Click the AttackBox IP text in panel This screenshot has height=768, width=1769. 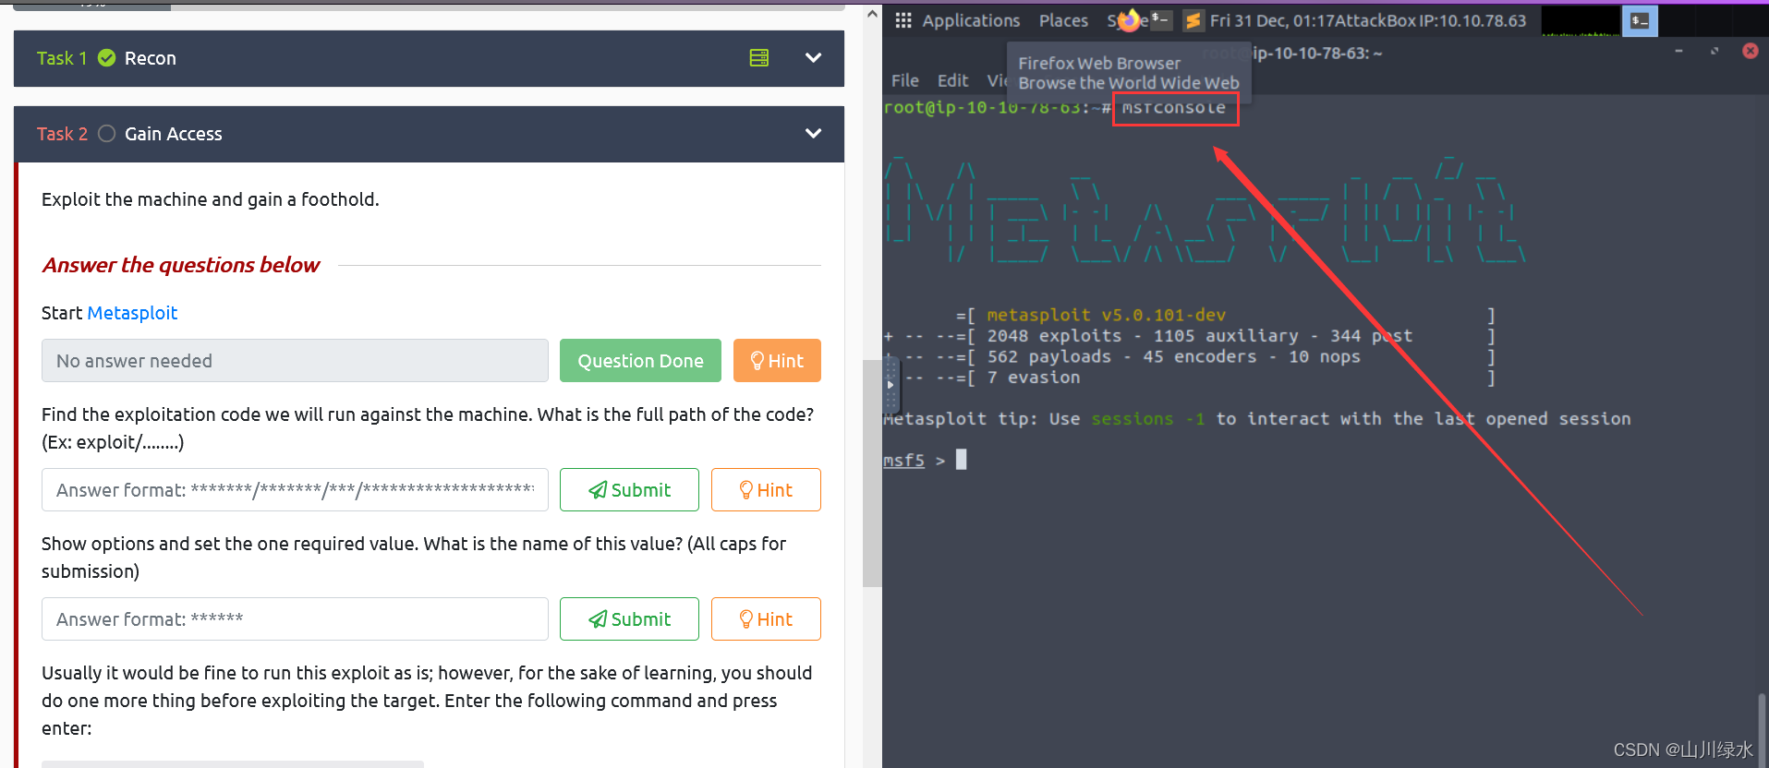coord(1429,20)
